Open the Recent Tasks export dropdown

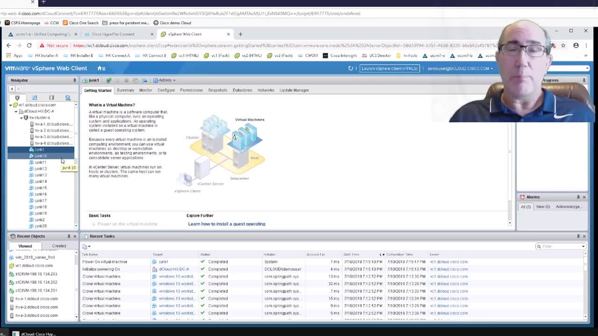(86, 246)
